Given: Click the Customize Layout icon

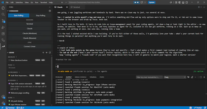Looking at the screenshot, I should (176, 2).
